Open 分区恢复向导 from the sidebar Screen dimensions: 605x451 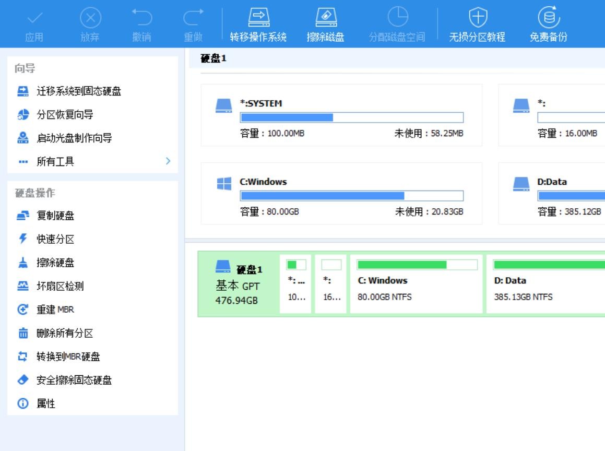(x=65, y=115)
